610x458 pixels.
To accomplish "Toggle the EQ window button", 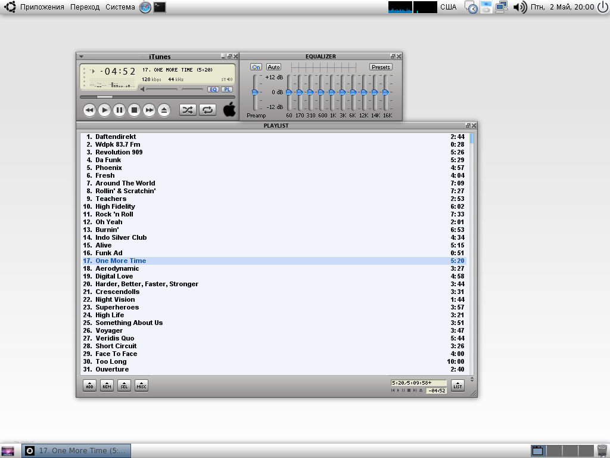I will coord(213,89).
